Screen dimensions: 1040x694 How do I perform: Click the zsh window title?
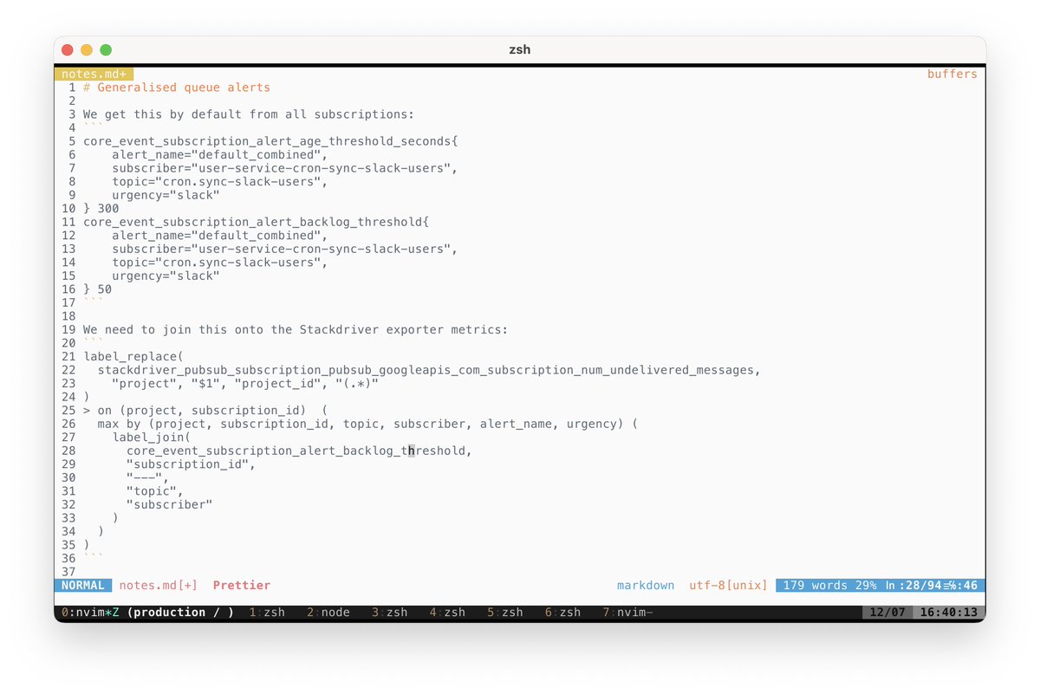[x=520, y=49]
